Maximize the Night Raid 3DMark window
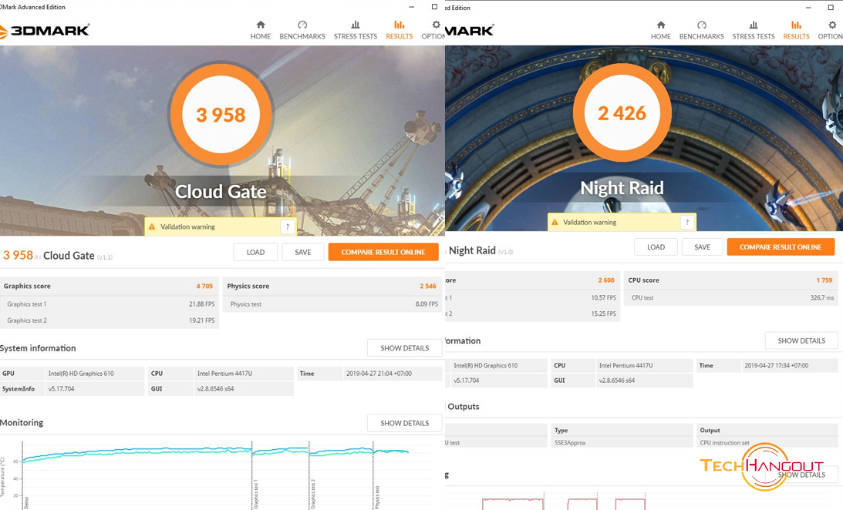The width and height of the screenshot is (843, 510). pos(831,8)
